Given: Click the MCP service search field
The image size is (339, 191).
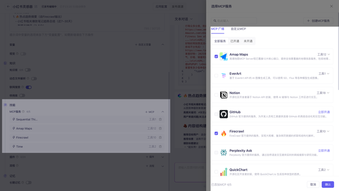Looking at the screenshot, I should click(234, 21).
